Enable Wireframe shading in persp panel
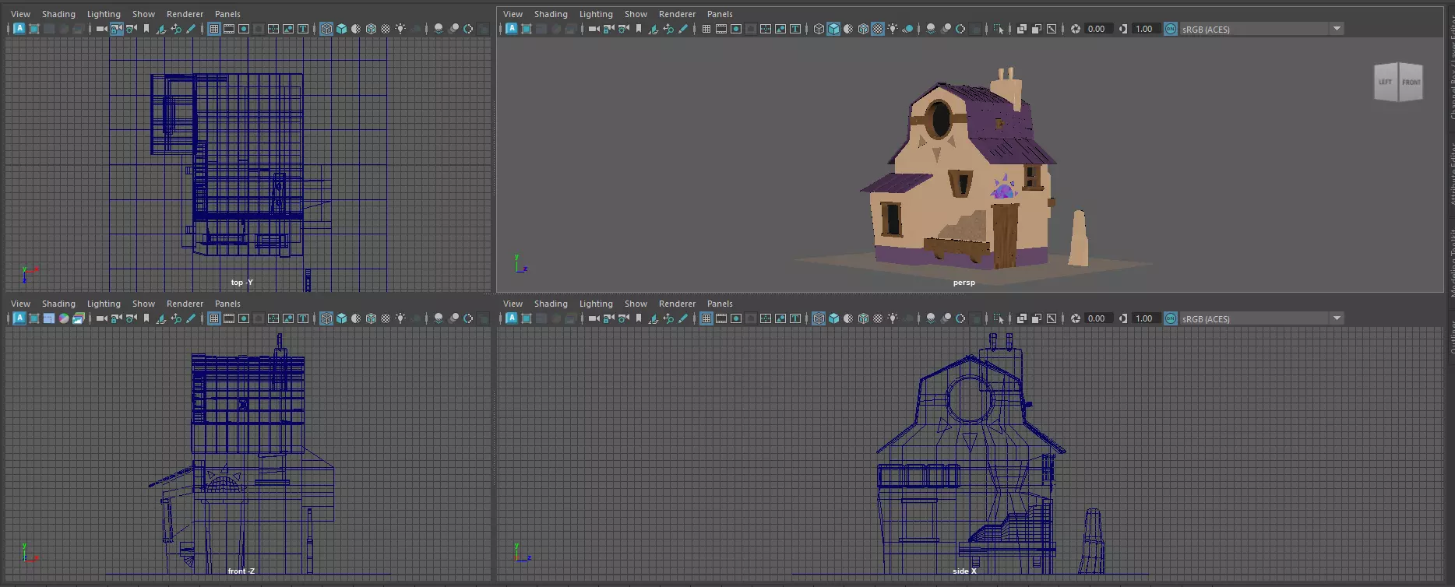Screen dimensions: 1455x587 [x=819, y=29]
